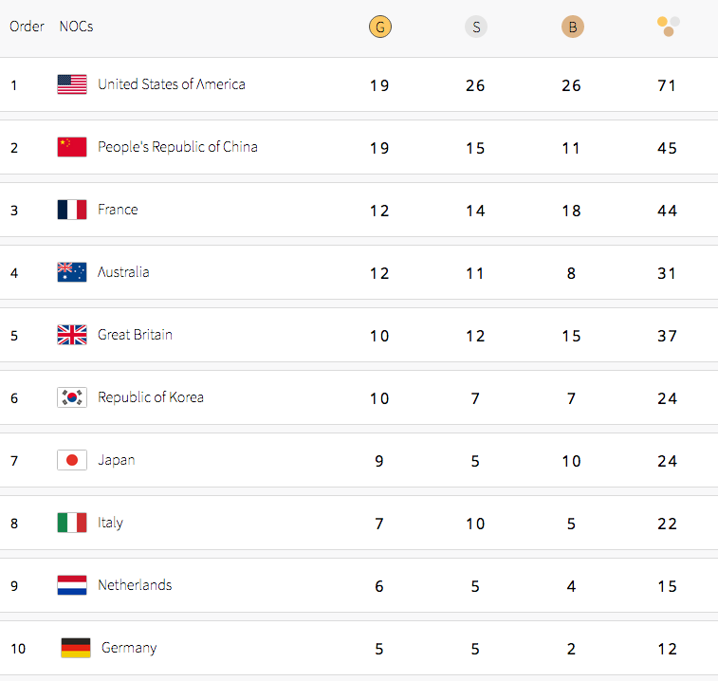Click the France flag icon
Image resolution: width=718 pixels, height=681 pixels.
coord(72,210)
